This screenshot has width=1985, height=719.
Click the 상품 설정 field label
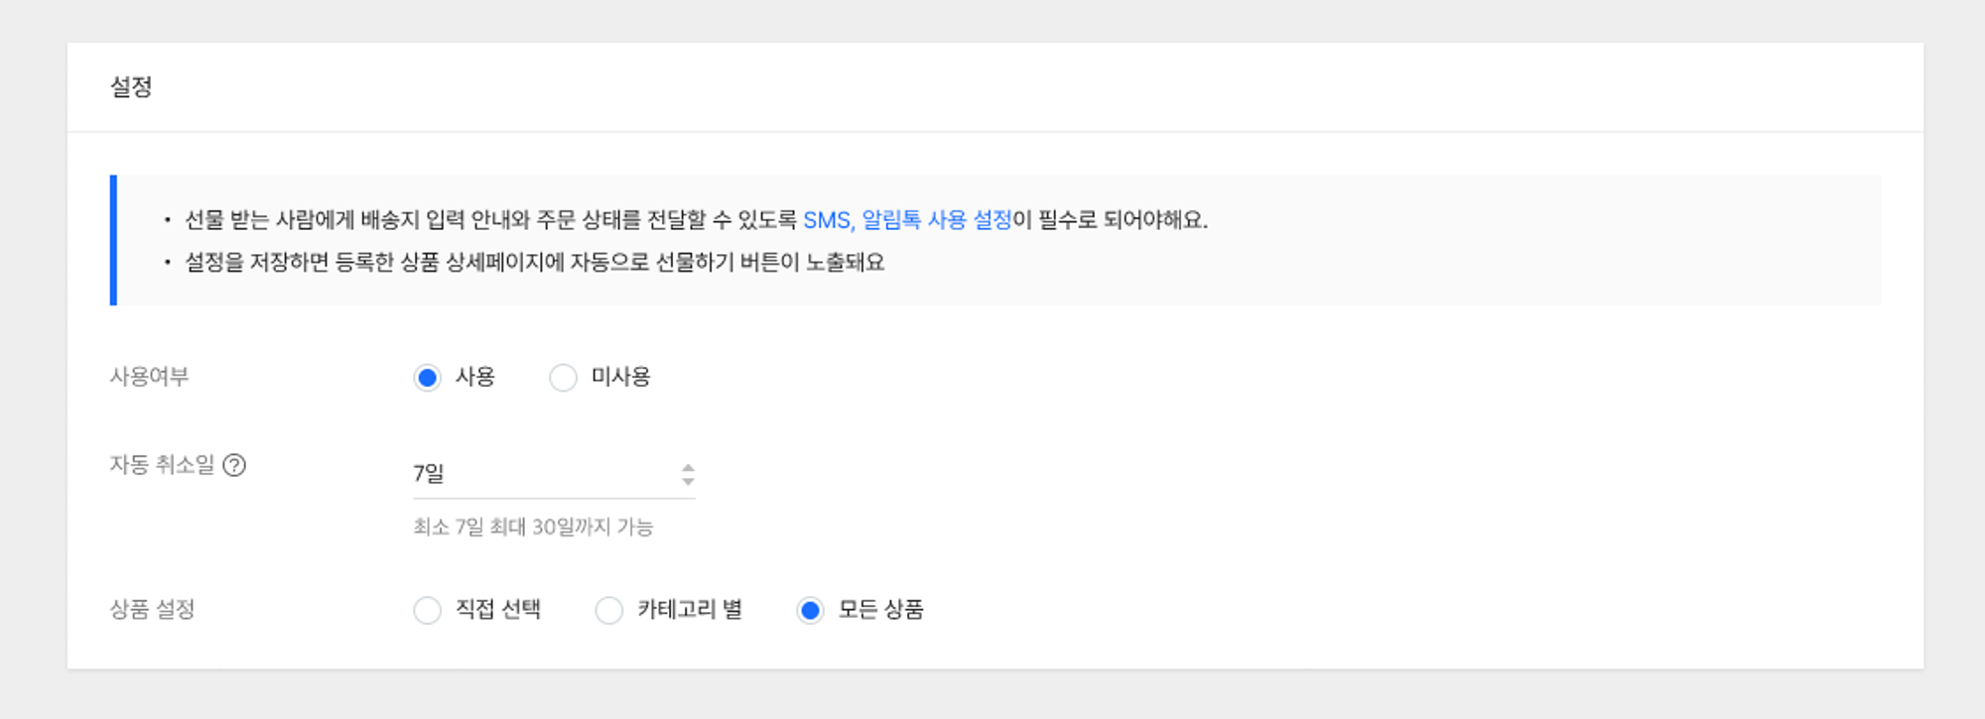[152, 610]
